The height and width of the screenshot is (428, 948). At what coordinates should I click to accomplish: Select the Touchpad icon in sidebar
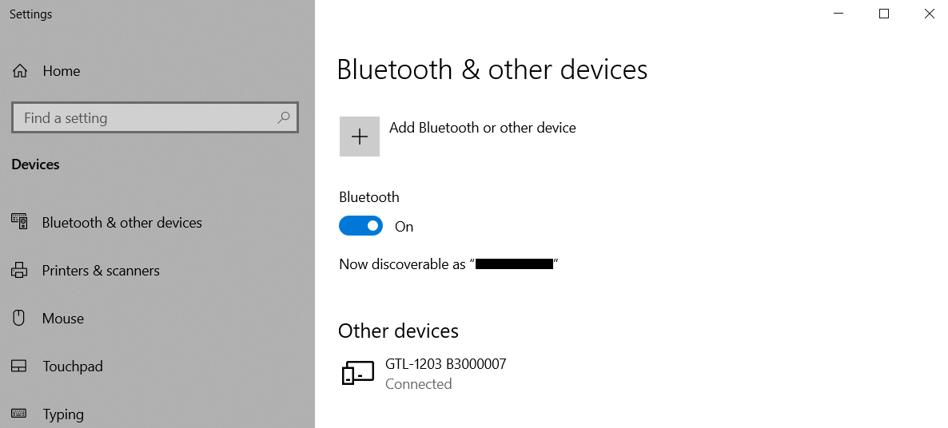tap(20, 367)
